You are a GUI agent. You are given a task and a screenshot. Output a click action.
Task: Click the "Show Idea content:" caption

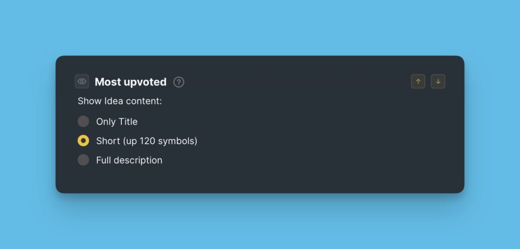click(120, 101)
